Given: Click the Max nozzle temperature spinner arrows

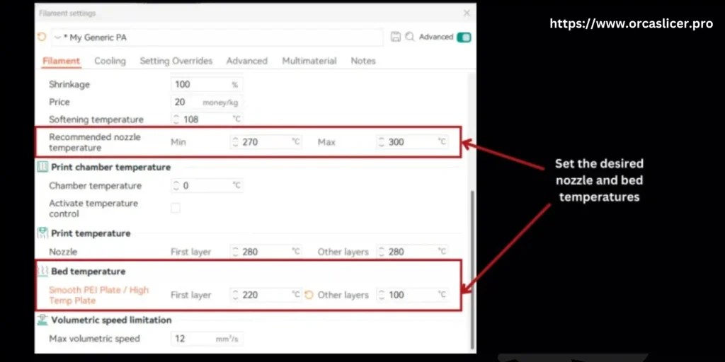Looking at the screenshot, I should click(x=382, y=141).
